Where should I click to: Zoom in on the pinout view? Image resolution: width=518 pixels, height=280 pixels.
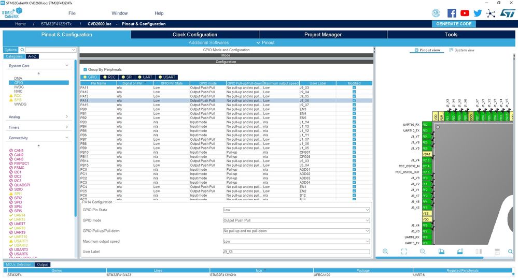tap(385, 252)
